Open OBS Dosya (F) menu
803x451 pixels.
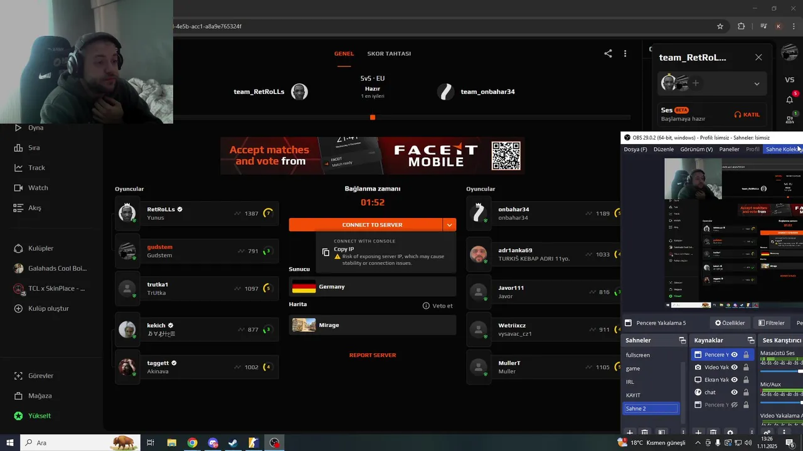(x=635, y=149)
